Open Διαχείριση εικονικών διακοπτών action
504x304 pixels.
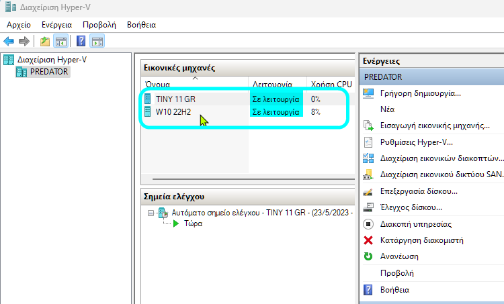tap(442, 158)
